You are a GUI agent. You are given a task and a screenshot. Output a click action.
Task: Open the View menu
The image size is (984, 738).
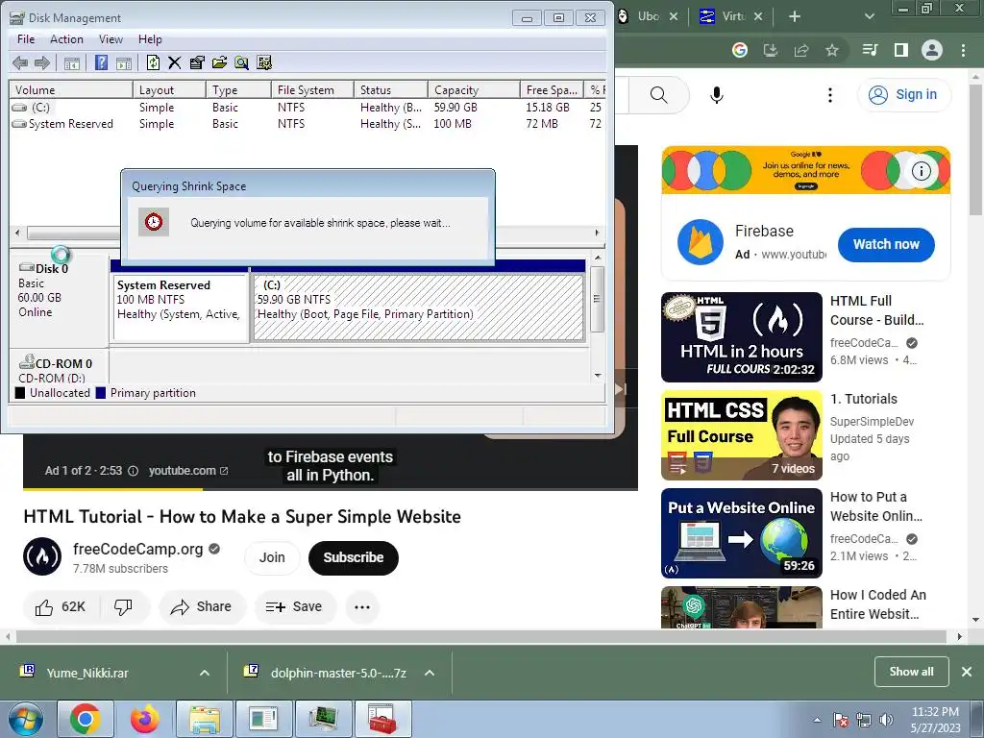111,38
